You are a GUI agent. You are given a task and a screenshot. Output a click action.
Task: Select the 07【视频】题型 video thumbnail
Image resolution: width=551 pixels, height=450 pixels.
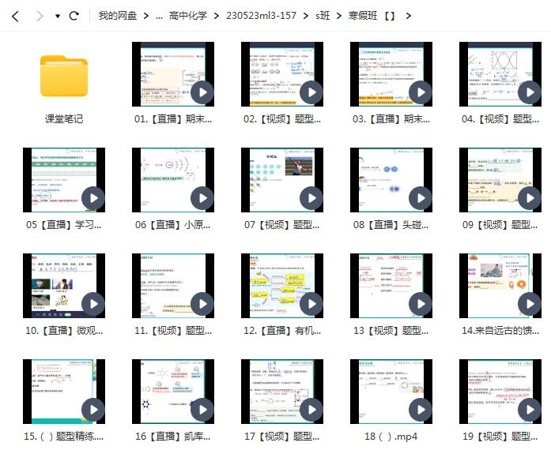click(x=282, y=180)
